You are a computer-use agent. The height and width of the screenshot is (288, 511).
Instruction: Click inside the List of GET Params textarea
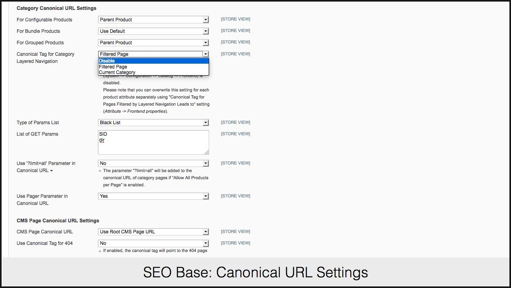point(153,142)
